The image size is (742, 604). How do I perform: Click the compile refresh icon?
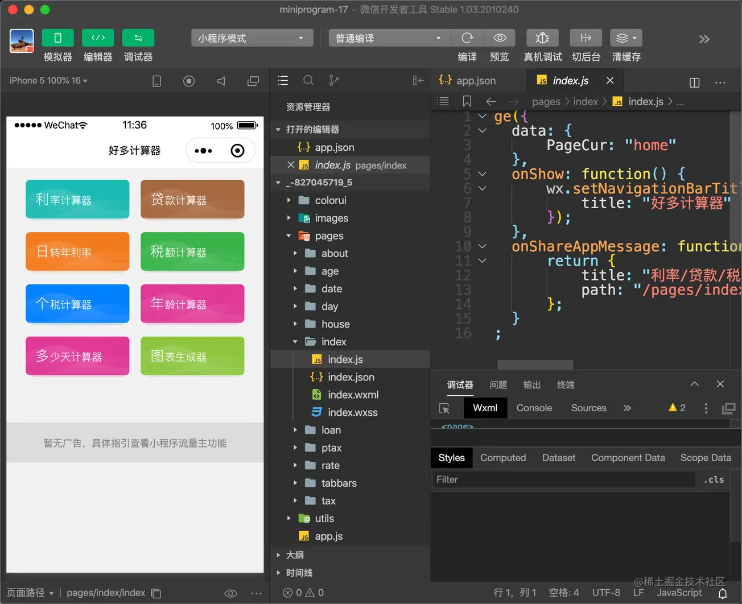click(467, 38)
